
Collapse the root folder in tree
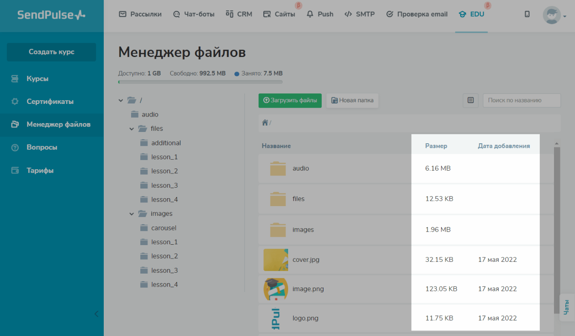point(121,101)
